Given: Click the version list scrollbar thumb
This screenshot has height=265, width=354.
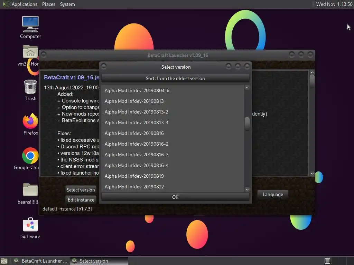Looking at the screenshot, I should 247,124.
